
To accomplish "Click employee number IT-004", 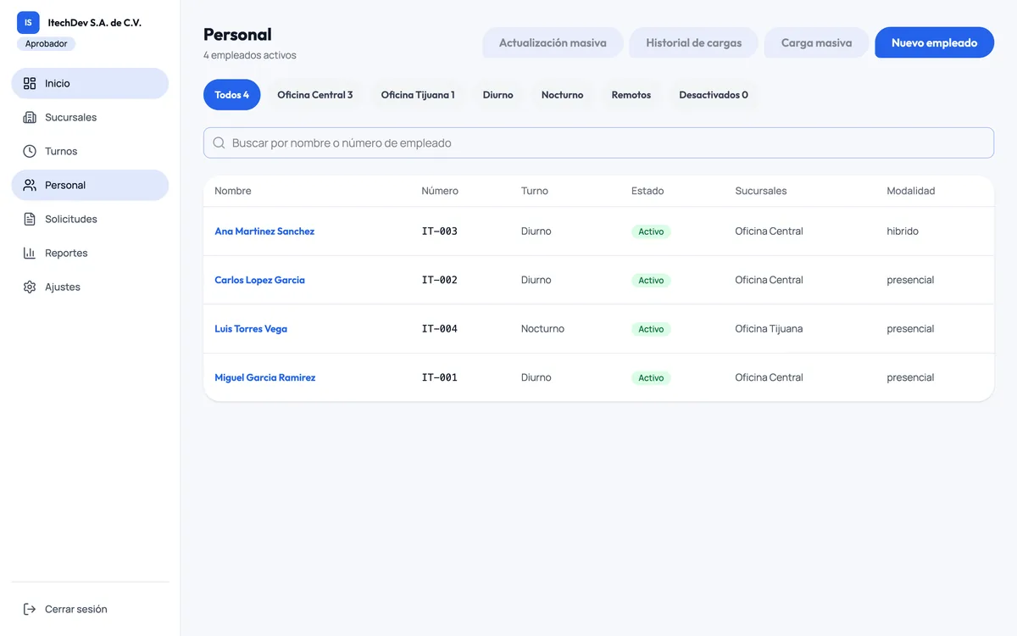I will [x=440, y=329].
